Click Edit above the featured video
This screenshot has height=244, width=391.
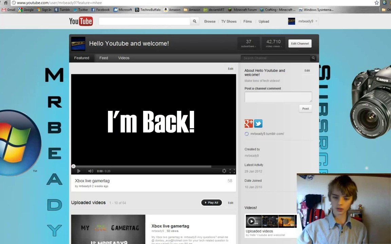coord(230,69)
